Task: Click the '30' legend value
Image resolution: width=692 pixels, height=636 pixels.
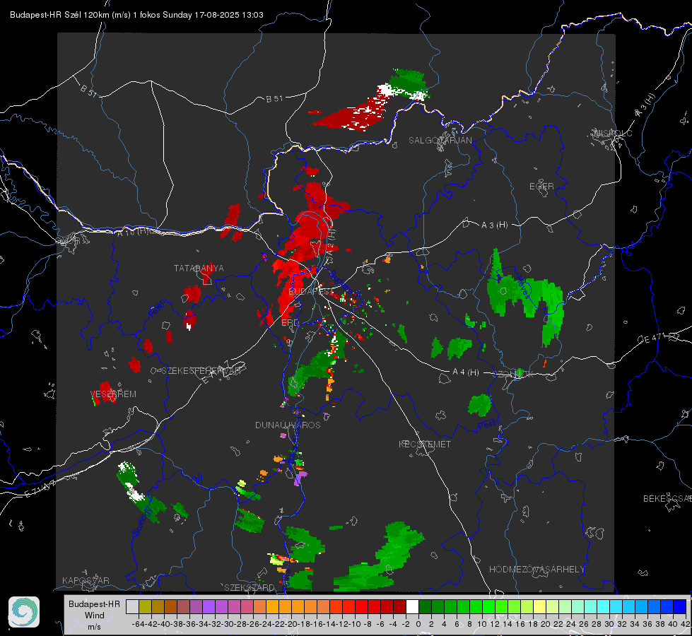Action: [609, 624]
